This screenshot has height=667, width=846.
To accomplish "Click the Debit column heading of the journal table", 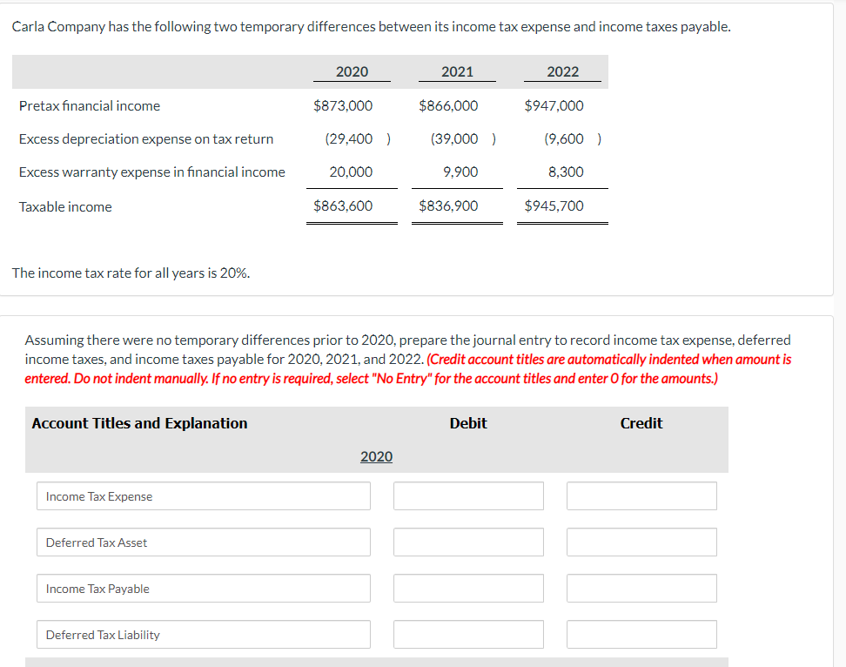I will pyautogui.click(x=468, y=423).
